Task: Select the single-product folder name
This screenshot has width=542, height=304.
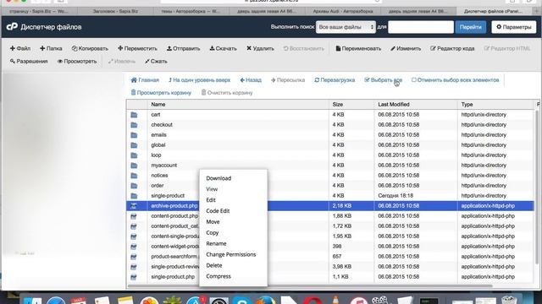Action: [x=168, y=195]
